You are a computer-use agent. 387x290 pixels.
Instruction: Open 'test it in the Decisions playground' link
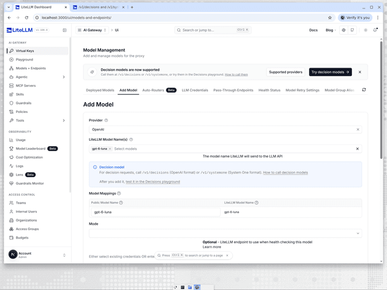tap(153, 182)
